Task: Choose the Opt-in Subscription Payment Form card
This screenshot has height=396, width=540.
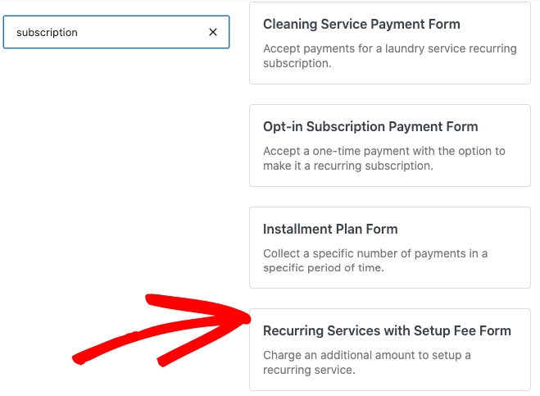Action: click(x=390, y=145)
